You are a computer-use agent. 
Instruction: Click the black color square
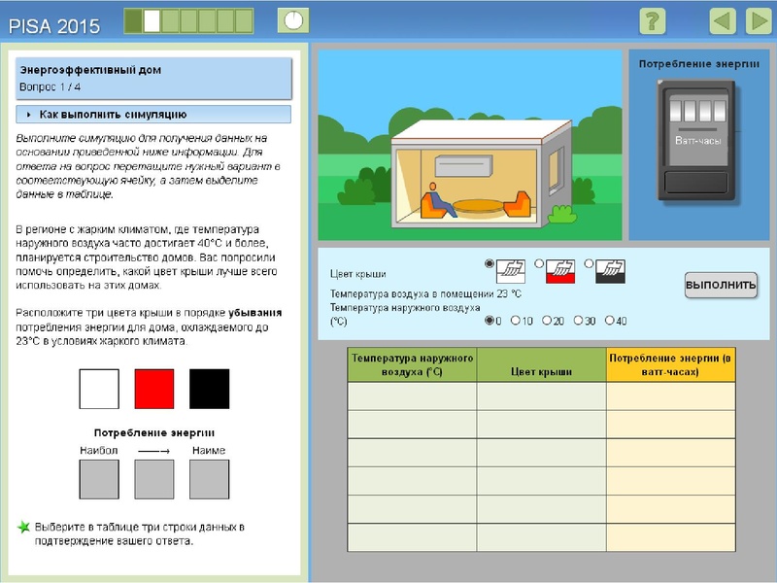pos(210,389)
